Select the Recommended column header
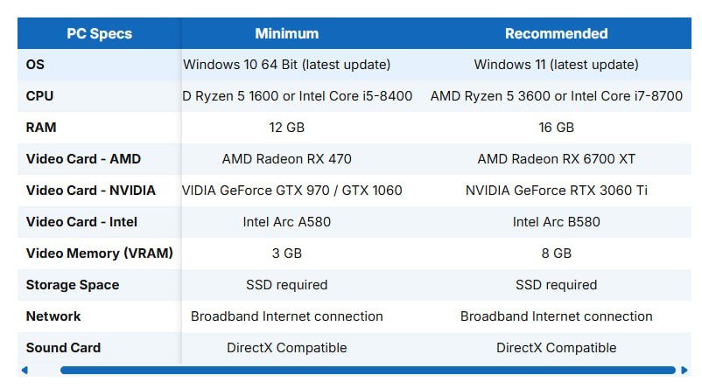702x389 pixels. pos(557,33)
